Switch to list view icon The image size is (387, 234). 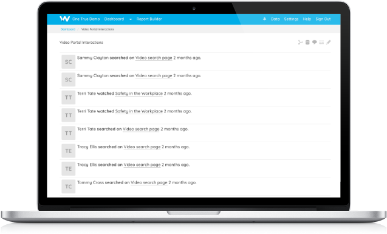click(x=321, y=43)
